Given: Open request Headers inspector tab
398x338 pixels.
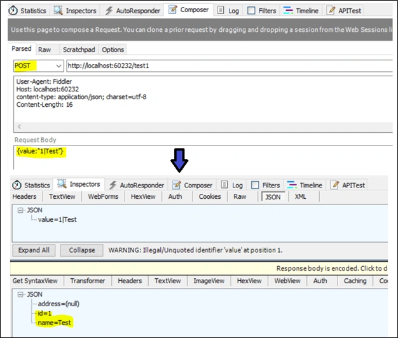Looking at the screenshot, I should pyautogui.click(x=24, y=196).
